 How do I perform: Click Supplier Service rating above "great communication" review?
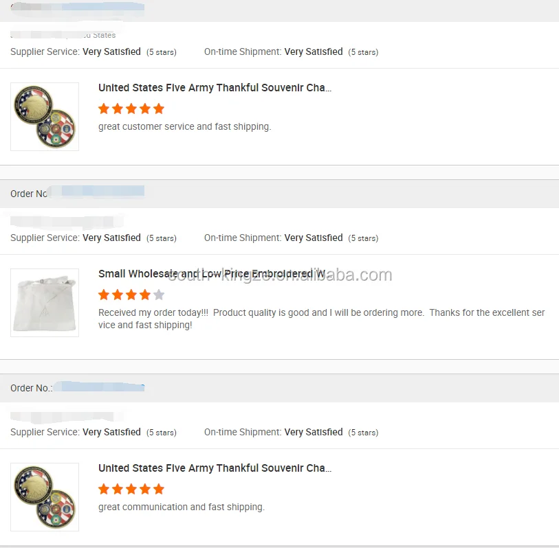93,432
